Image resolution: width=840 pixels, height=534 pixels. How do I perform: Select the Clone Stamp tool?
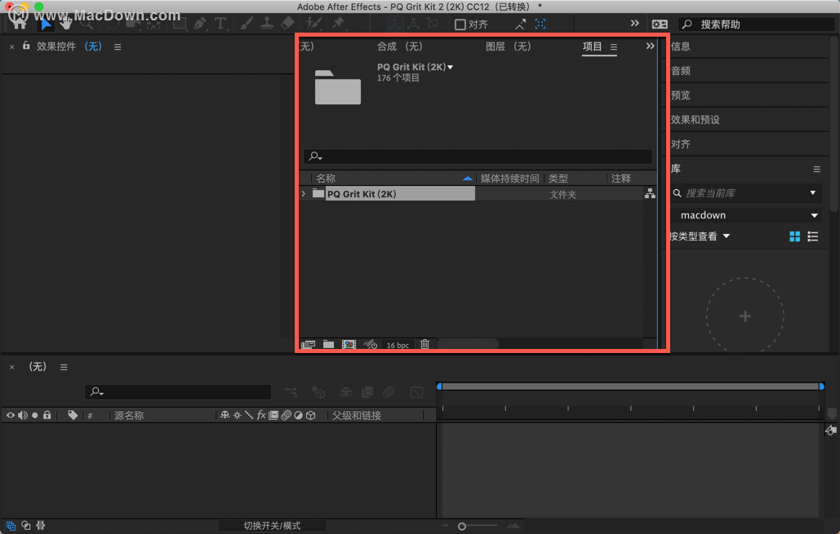point(267,24)
